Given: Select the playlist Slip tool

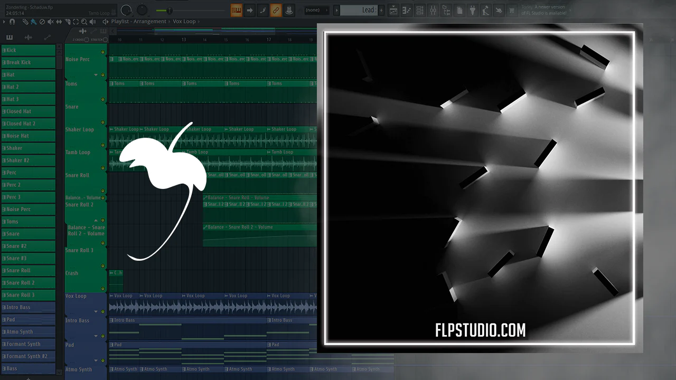Looking at the screenshot, I should pyautogui.click(x=59, y=22).
